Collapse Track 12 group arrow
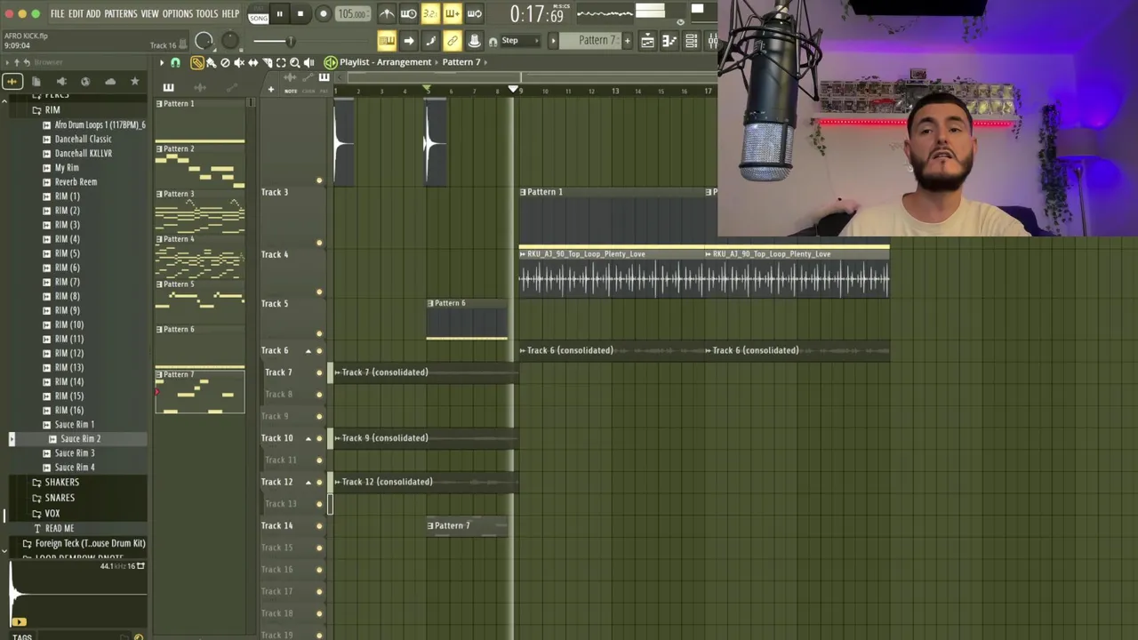 pyautogui.click(x=309, y=482)
